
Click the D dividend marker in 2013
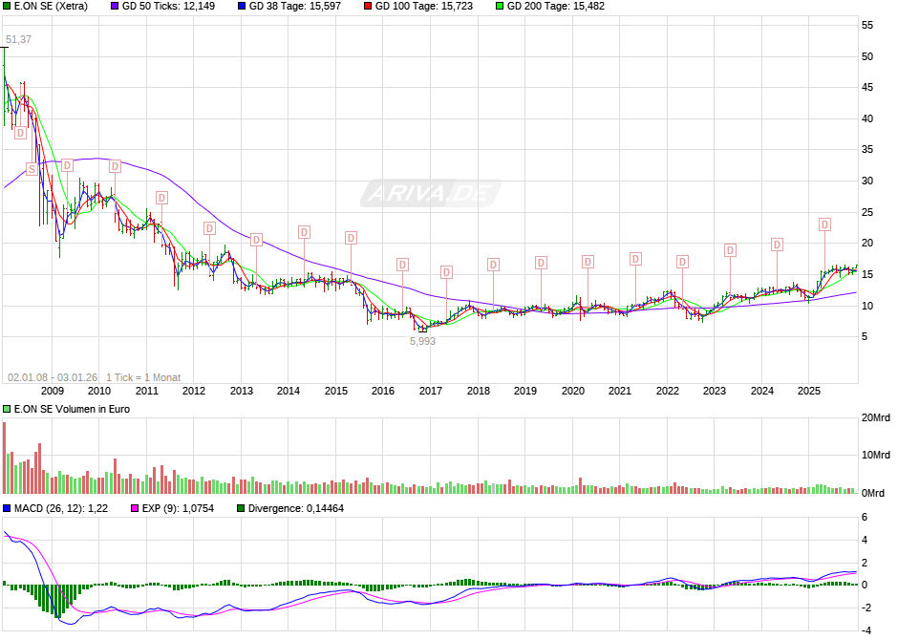pyautogui.click(x=257, y=240)
